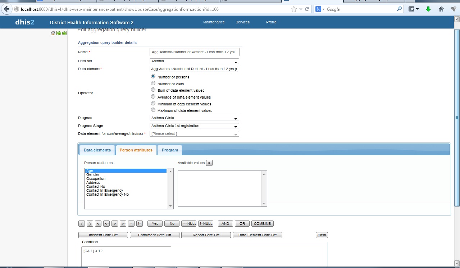The width and height of the screenshot is (460, 268).
Task: Open the Maintenance menu in the header
Action: pyautogui.click(x=214, y=22)
